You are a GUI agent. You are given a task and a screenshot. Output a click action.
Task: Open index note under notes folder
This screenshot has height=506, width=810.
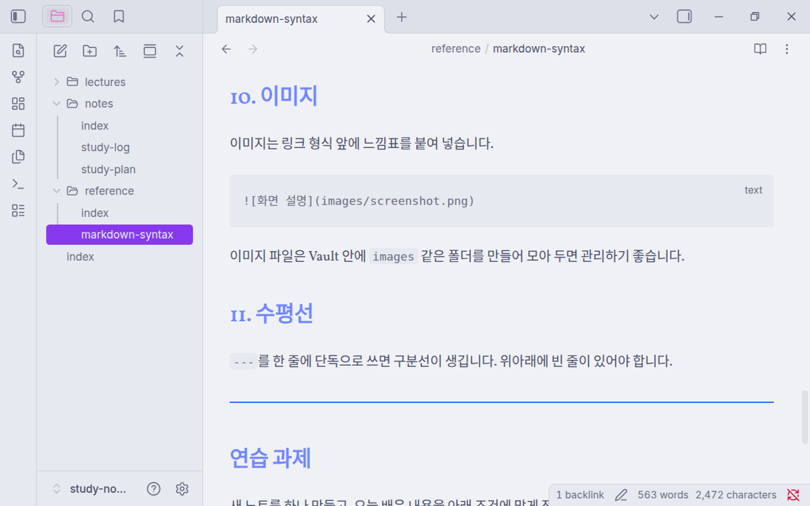point(95,126)
